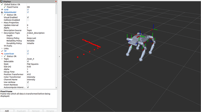Image resolution: width=201 pixels, height=112 pixels.
Task: Click the Displays panel scroll down arrow
Action: click(56, 88)
